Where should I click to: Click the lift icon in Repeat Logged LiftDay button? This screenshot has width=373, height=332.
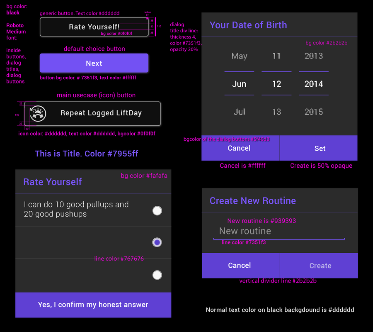click(x=38, y=113)
